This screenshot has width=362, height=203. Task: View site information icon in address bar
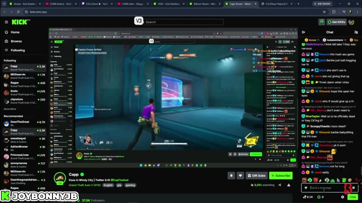tap(26, 12)
